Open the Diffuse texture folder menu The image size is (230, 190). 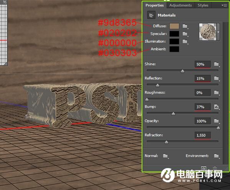tap(185, 26)
